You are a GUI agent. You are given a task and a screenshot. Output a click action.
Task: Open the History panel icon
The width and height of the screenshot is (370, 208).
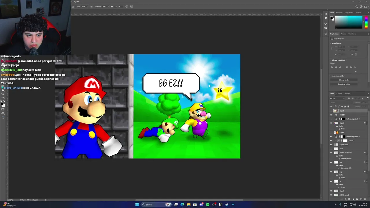(x=326, y=14)
